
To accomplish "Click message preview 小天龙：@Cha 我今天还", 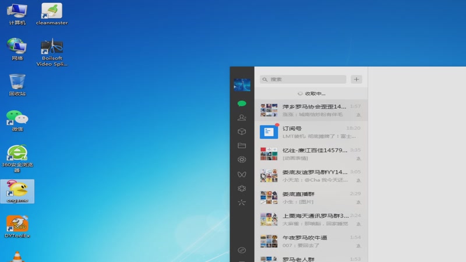I will [x=315, y=180].
